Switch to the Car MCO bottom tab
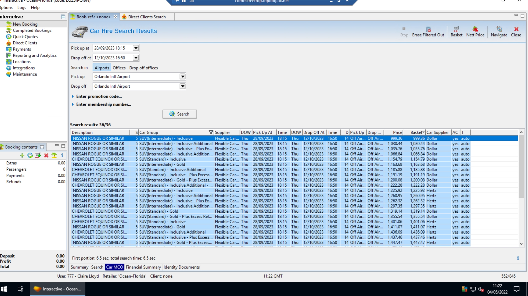 point(115,267)
